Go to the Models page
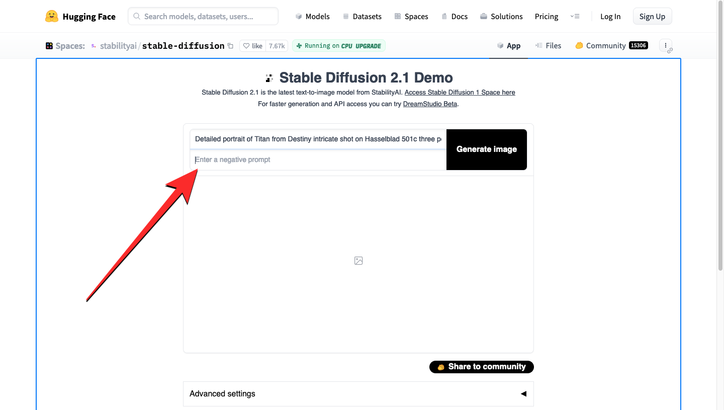 (313, 17)
